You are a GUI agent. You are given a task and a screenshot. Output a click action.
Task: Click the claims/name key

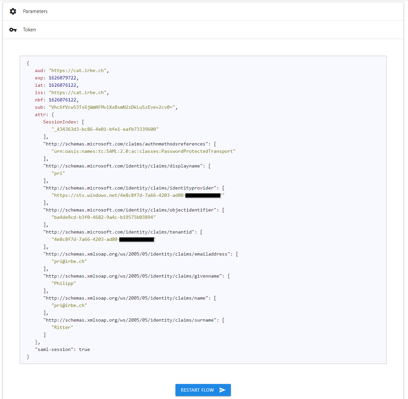(x=126, y=298)
